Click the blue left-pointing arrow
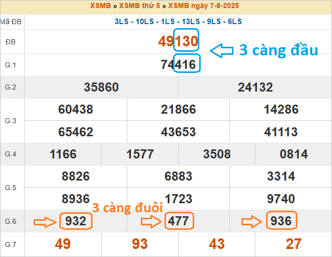Screen dimensions: 332x257 tap(221, 50)
